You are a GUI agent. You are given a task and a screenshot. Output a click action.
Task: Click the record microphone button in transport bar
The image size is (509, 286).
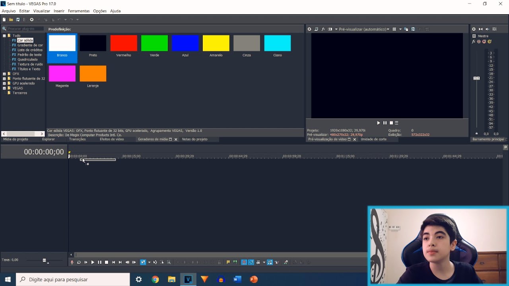coord(72,262)
